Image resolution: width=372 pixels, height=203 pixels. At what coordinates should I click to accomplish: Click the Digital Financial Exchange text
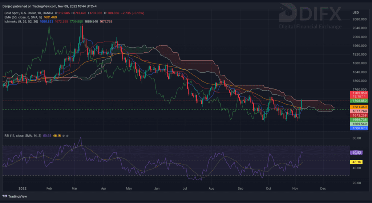pyautogui.click(x=310, y=27)
